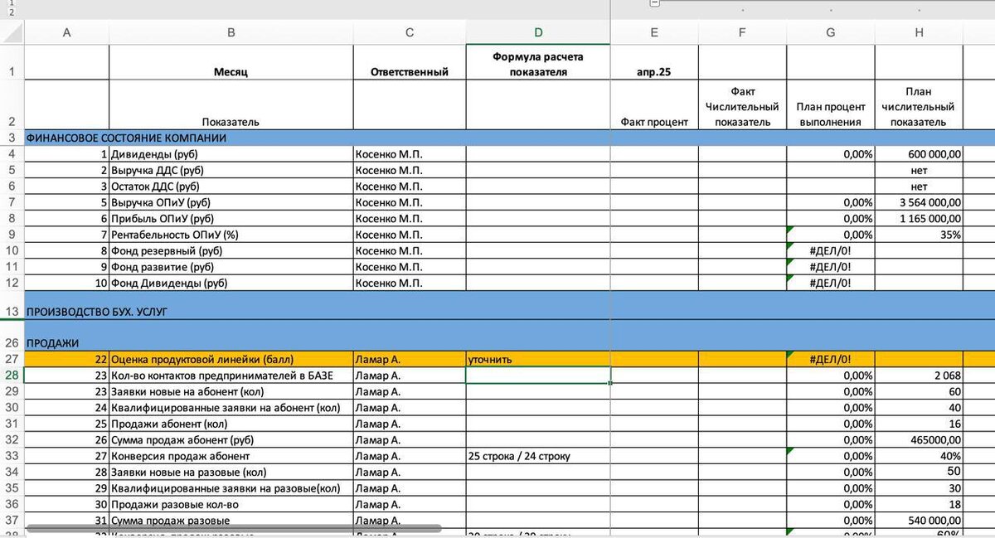Click 'Факт Числительный показатель' header cell
The image size is (995, 538).
coord(743,104)
